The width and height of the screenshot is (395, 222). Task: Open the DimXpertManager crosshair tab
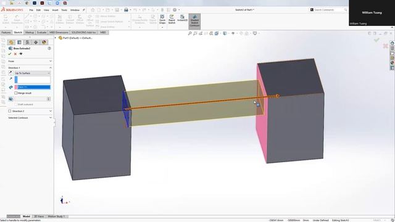coord(36,43)
